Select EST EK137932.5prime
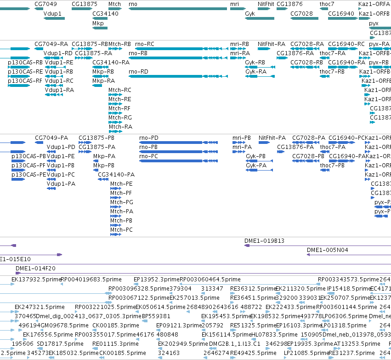The width and height of the screenshot is (391, 360). point(36,280)
